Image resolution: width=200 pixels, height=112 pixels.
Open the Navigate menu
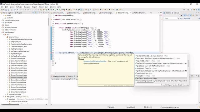click(x=27, y=7)
